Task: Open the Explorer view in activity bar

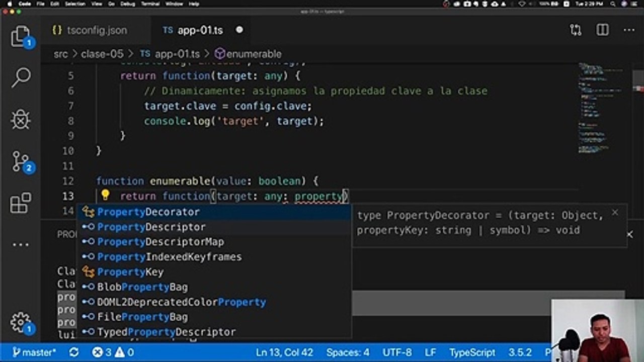Action: tap(21, 36)
